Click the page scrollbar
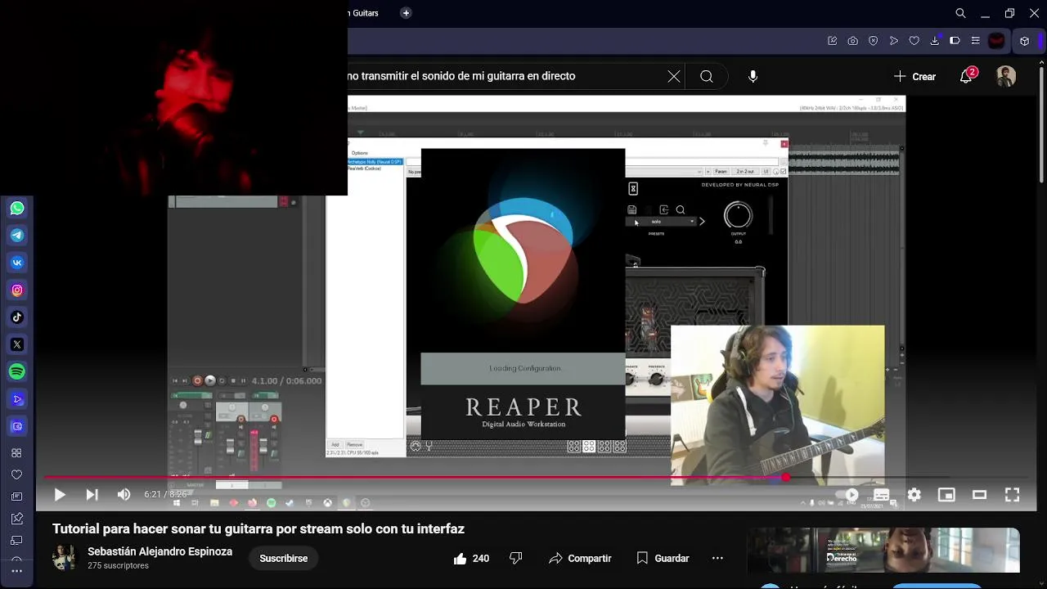Screen dimensions: 1047x589 1041,123
